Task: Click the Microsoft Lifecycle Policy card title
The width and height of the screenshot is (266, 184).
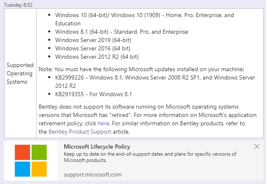Action: click(97, 147)
